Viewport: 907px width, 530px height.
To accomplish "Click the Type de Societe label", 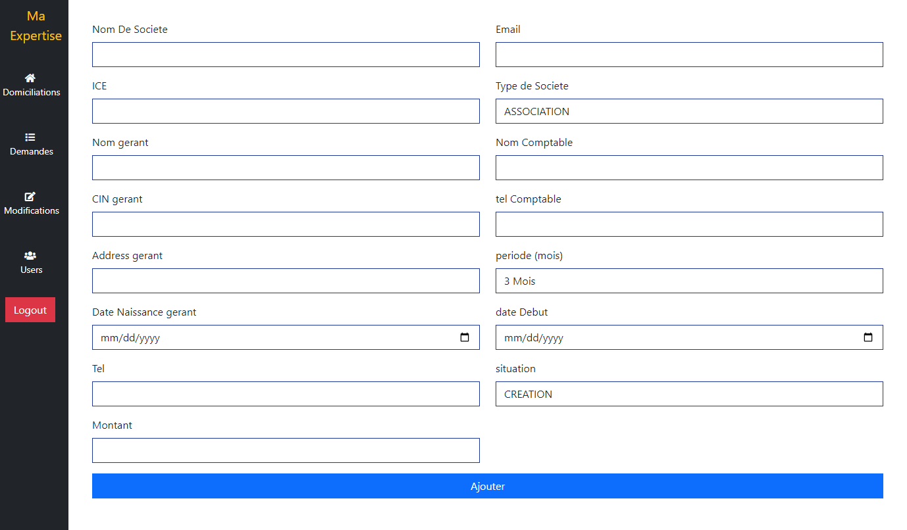I will 532,86.
